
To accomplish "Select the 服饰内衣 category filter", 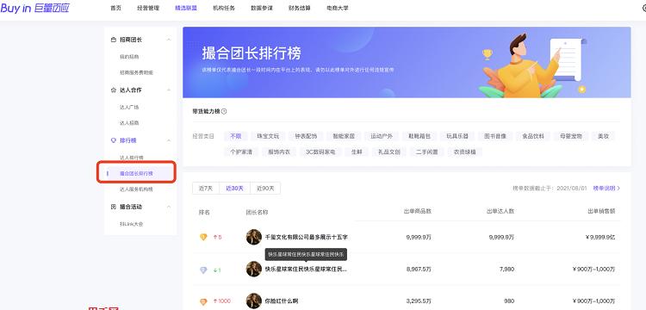I will (x=279, y=152).
